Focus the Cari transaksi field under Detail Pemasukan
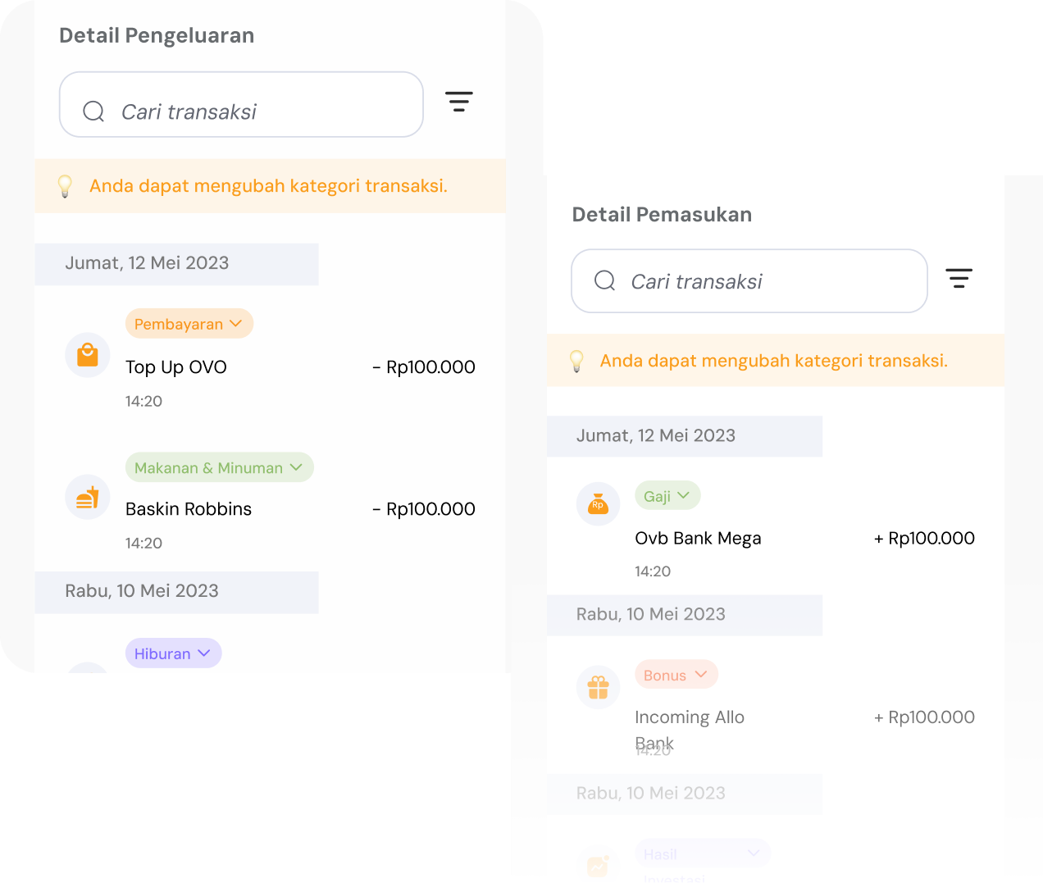Viewport: 1043px width, 883px height. pos(749,281)
